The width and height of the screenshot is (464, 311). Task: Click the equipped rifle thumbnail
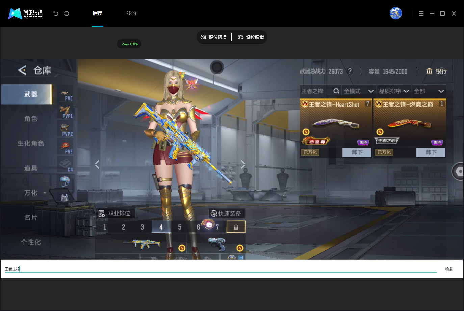(141, 243)
